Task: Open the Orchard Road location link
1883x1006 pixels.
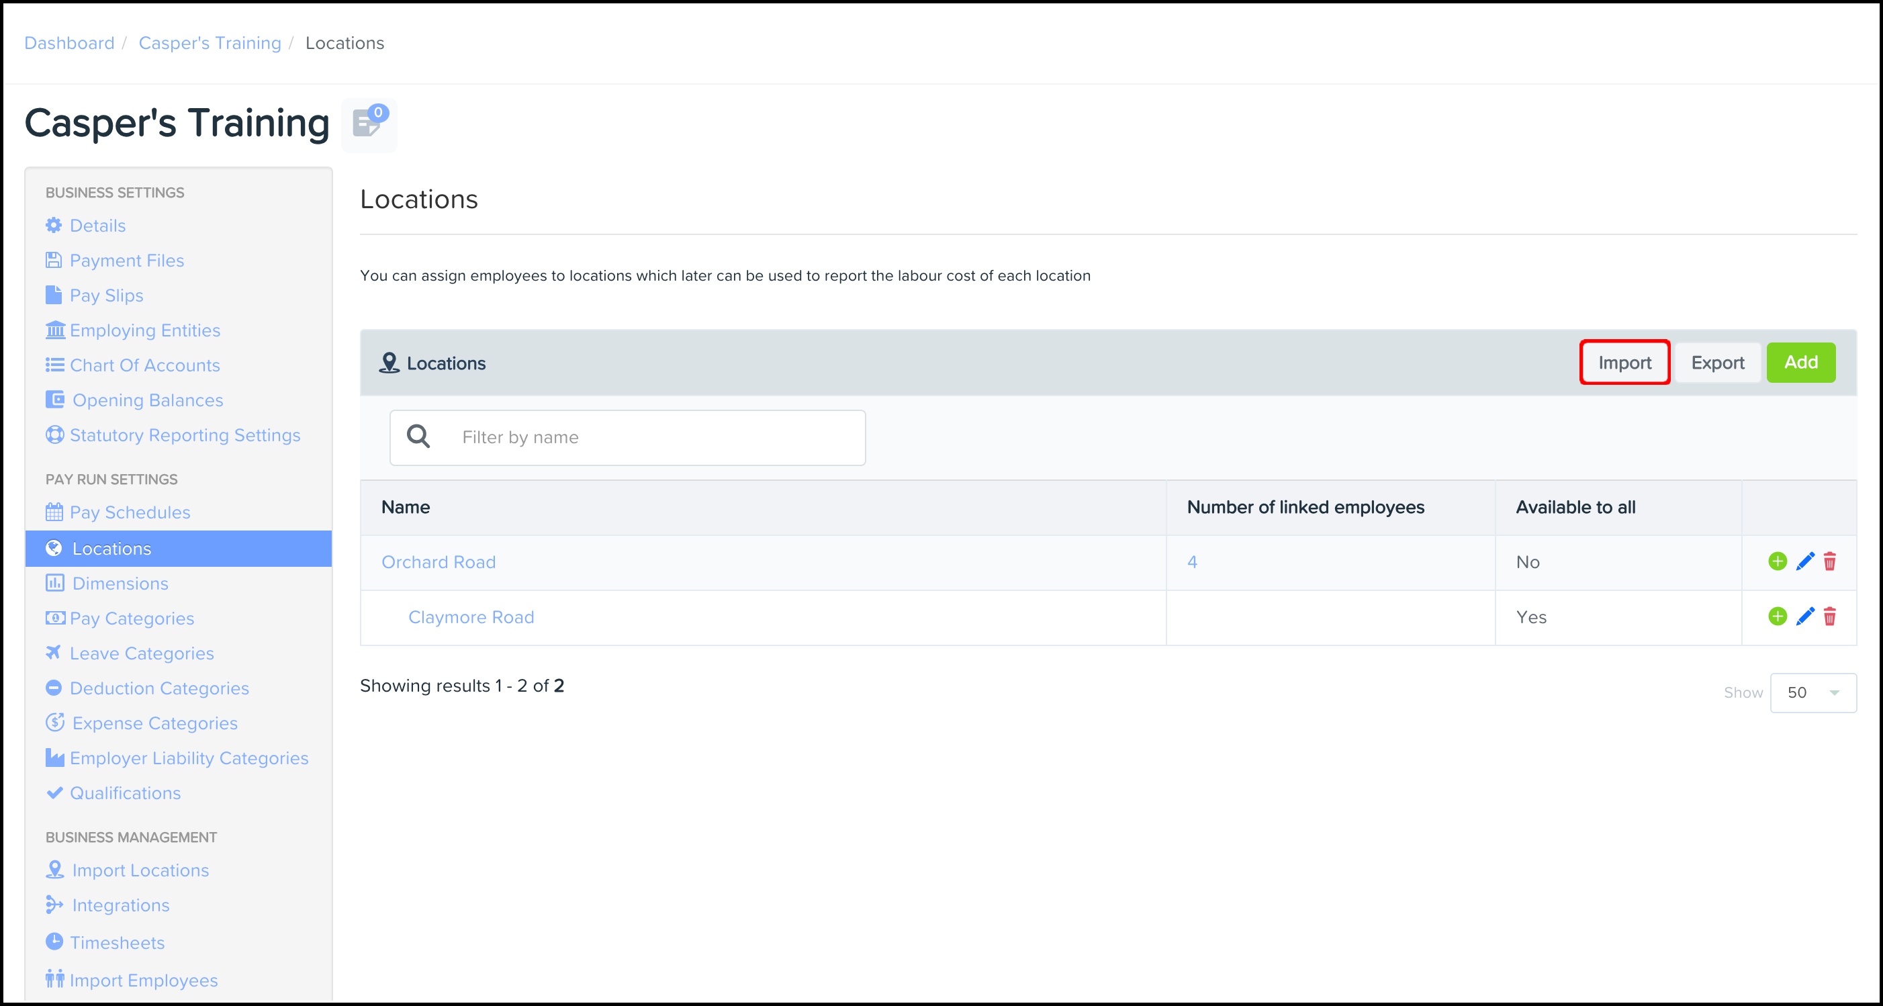Action: pyautogui.click(x=439, y=562)
